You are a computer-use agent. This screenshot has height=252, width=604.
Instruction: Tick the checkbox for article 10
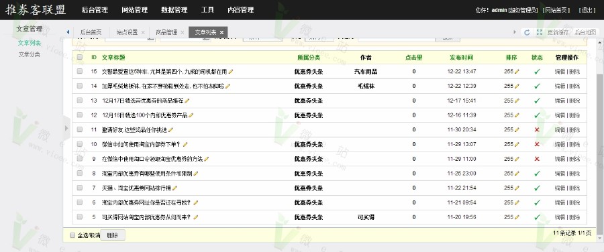80,144
